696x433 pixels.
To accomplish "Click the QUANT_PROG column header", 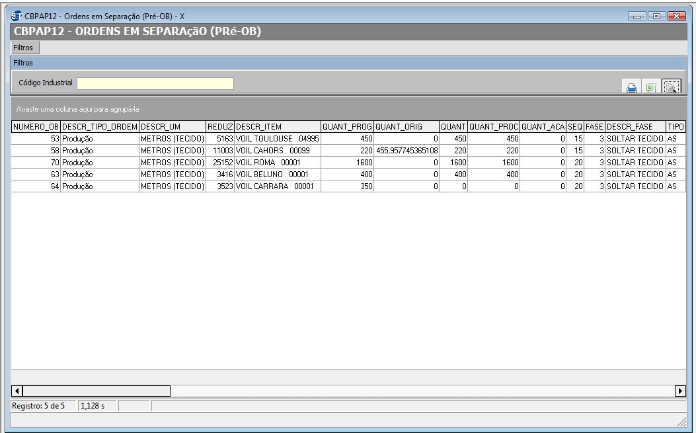I will (347, 127).
